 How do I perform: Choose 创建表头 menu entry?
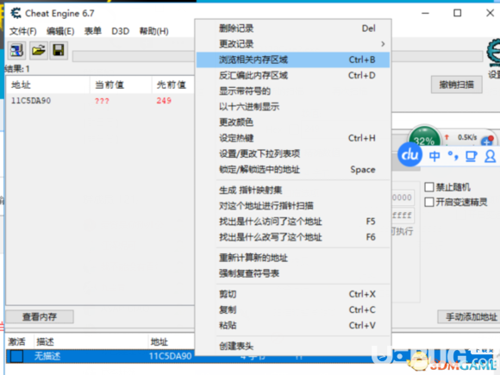coord(293,346)
